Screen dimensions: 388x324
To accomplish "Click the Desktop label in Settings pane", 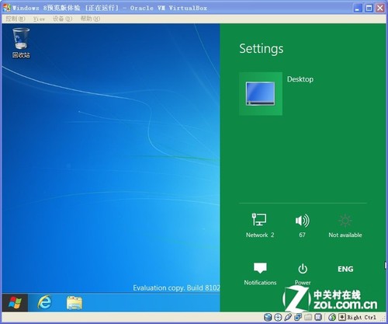I will point(300,79).
